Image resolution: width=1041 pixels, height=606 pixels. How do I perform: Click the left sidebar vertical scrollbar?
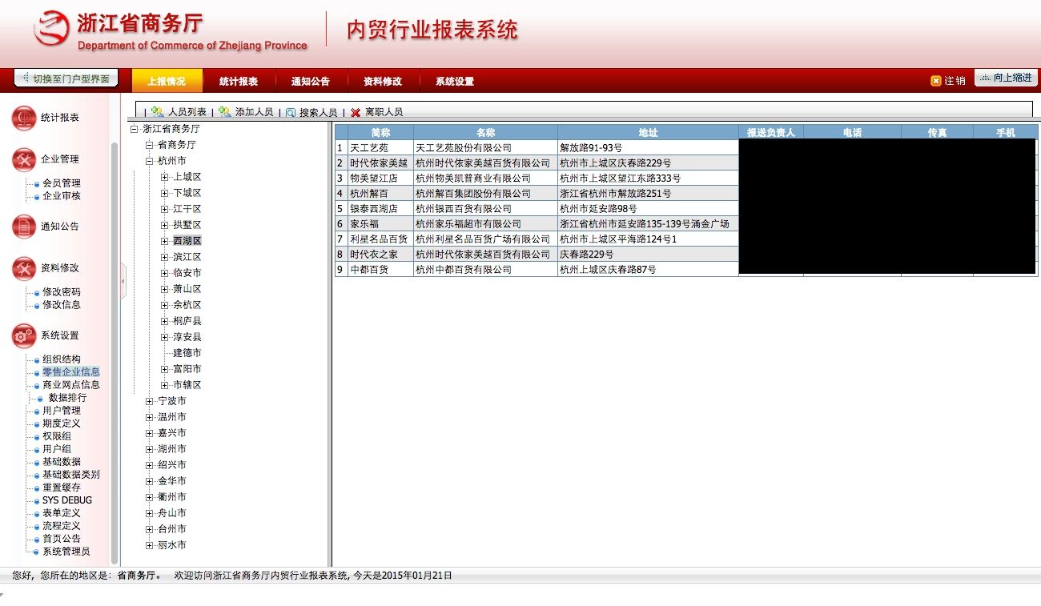tap(115, 352)
